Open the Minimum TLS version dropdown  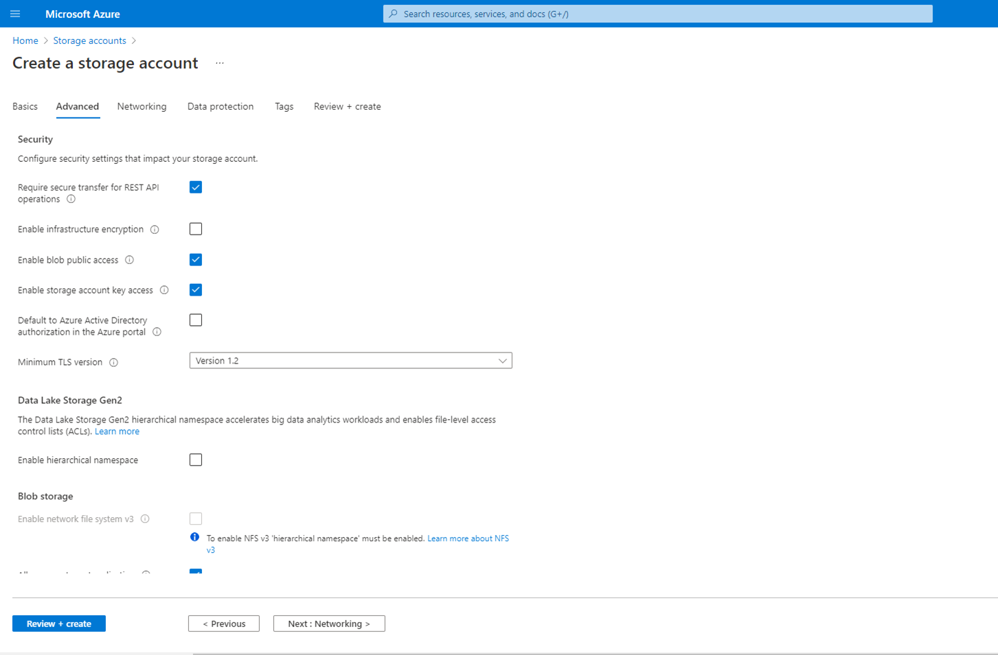pos(350,361)
